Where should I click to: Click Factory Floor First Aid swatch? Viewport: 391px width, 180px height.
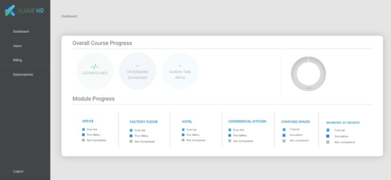[131, 130]
